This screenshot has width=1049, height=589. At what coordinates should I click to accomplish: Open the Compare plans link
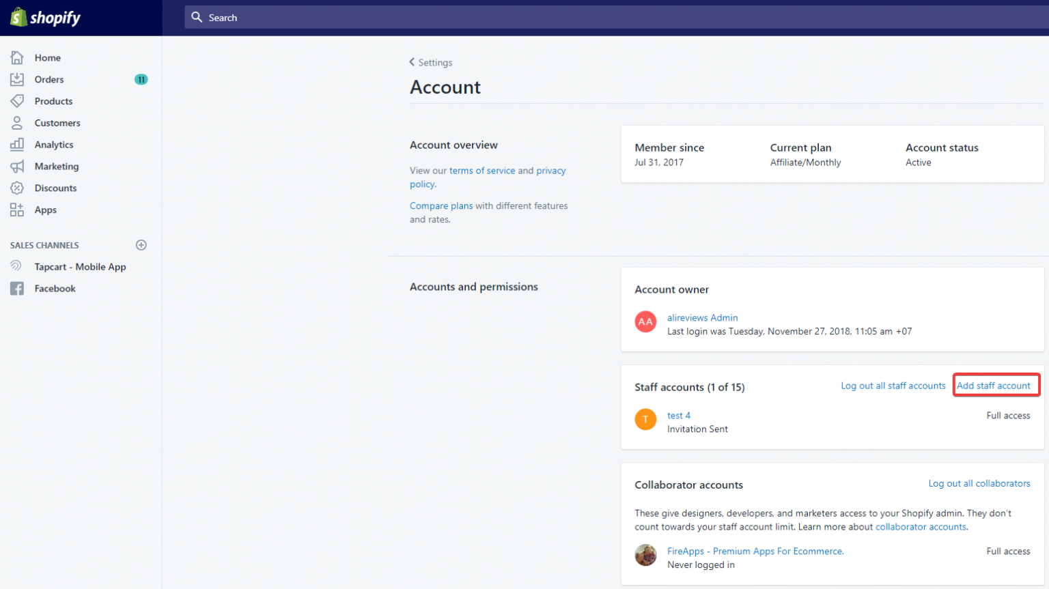pos(441,205)
